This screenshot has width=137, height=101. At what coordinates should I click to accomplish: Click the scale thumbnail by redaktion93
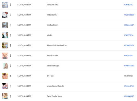5,15
